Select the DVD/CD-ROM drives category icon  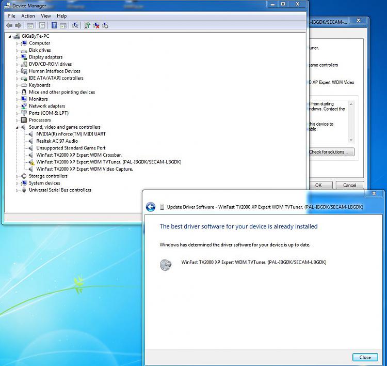click(x=24, y=64)
